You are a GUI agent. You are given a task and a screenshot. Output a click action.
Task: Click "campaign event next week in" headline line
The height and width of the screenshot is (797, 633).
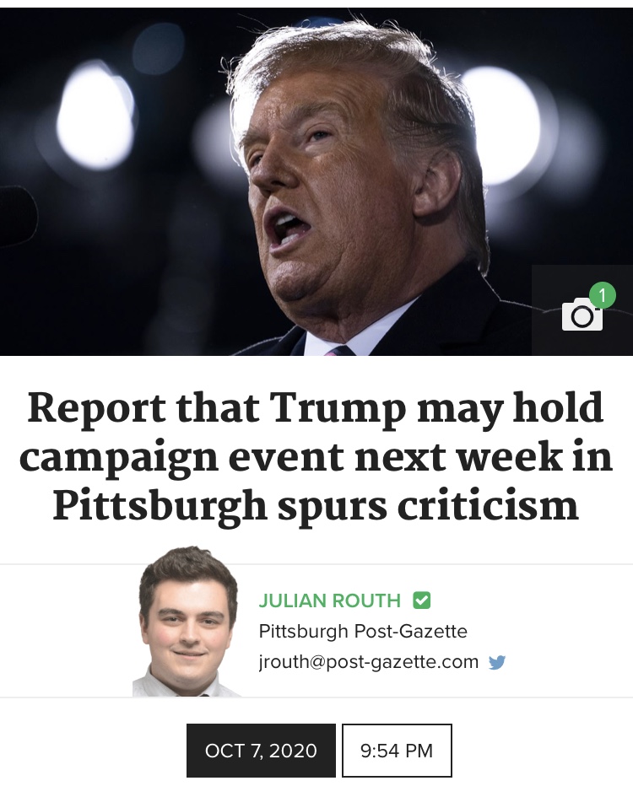(x=316, y=457)
